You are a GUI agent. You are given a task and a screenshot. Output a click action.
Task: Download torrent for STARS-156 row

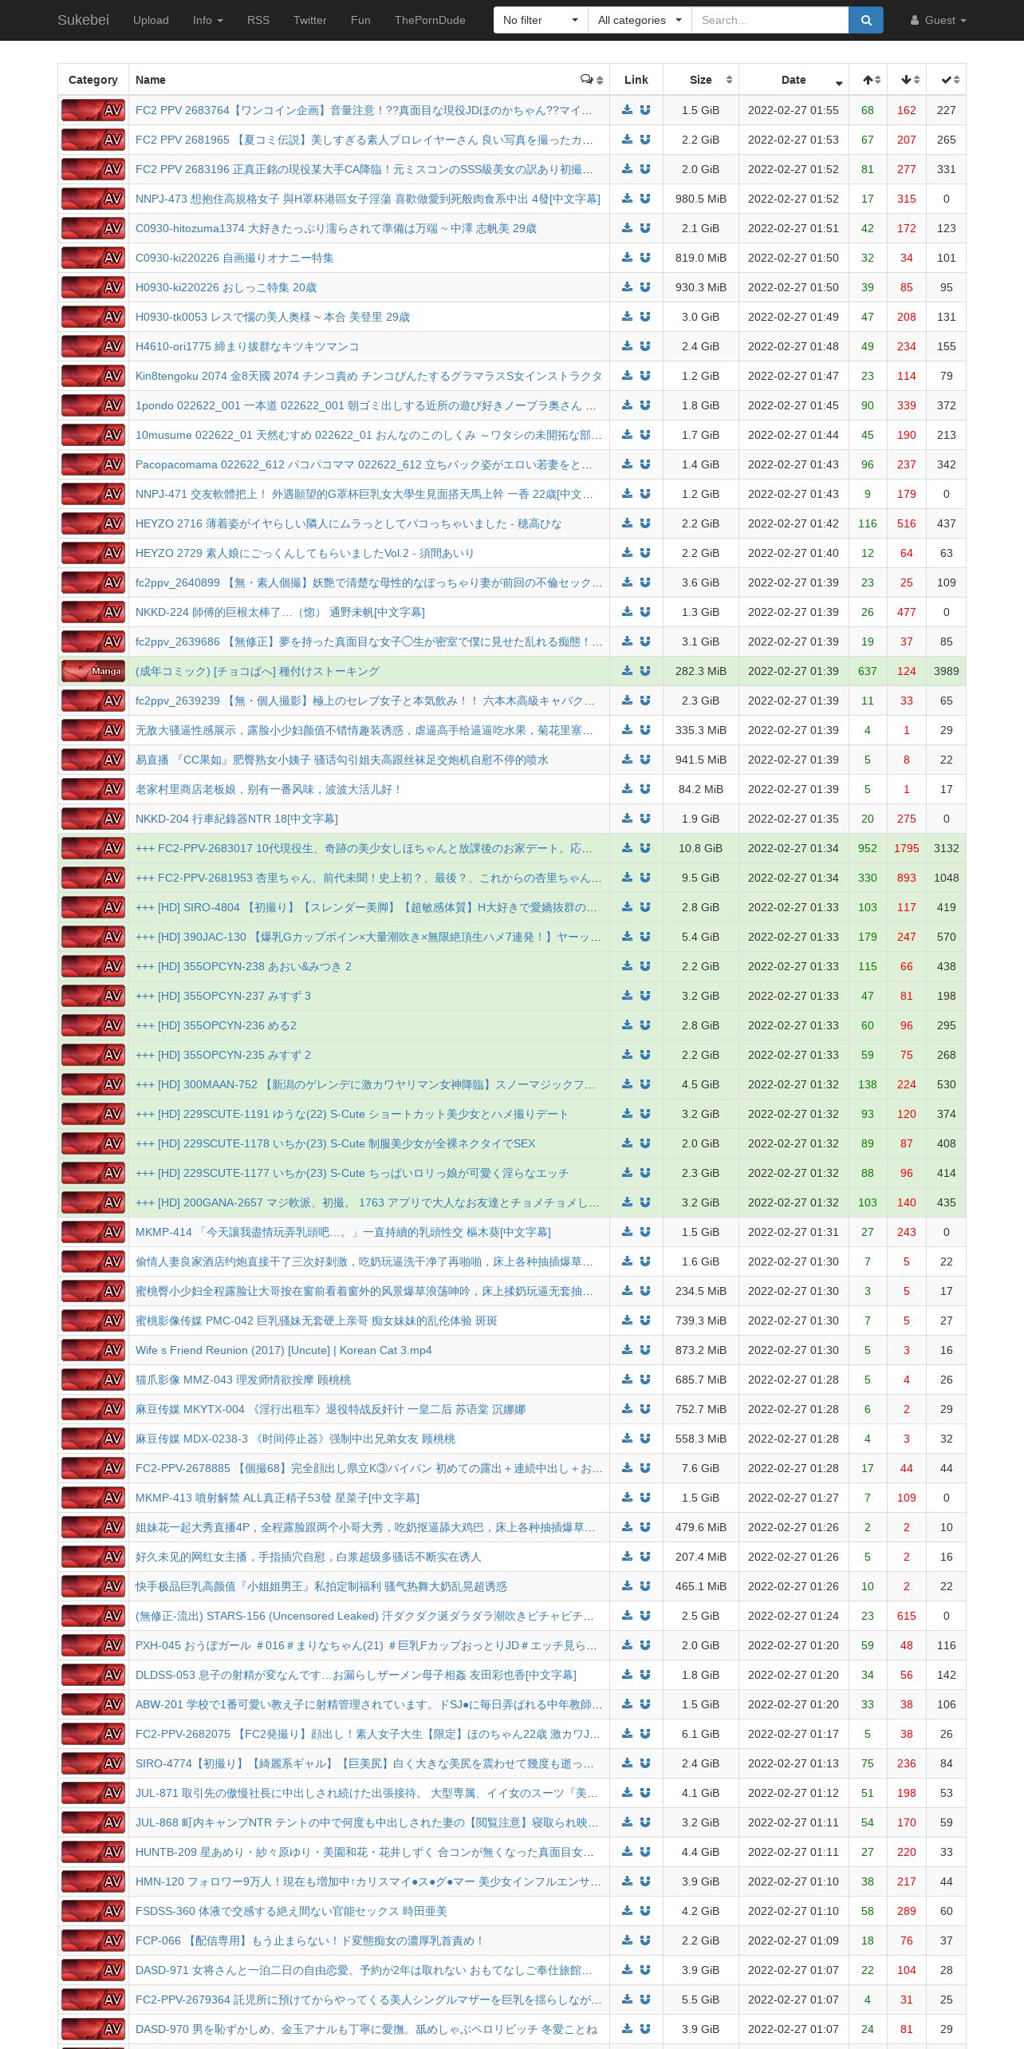pos(627,1616)
